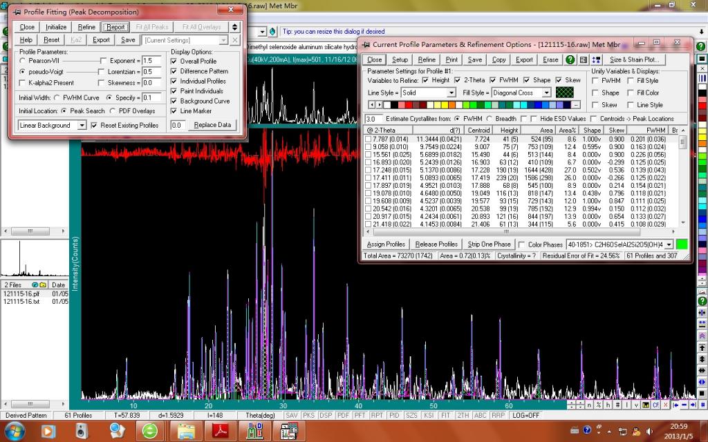The image size is (708, 442).
Task: Open the Fill Style Diagonal Cross dropdown
Action: tap(547, 93)
